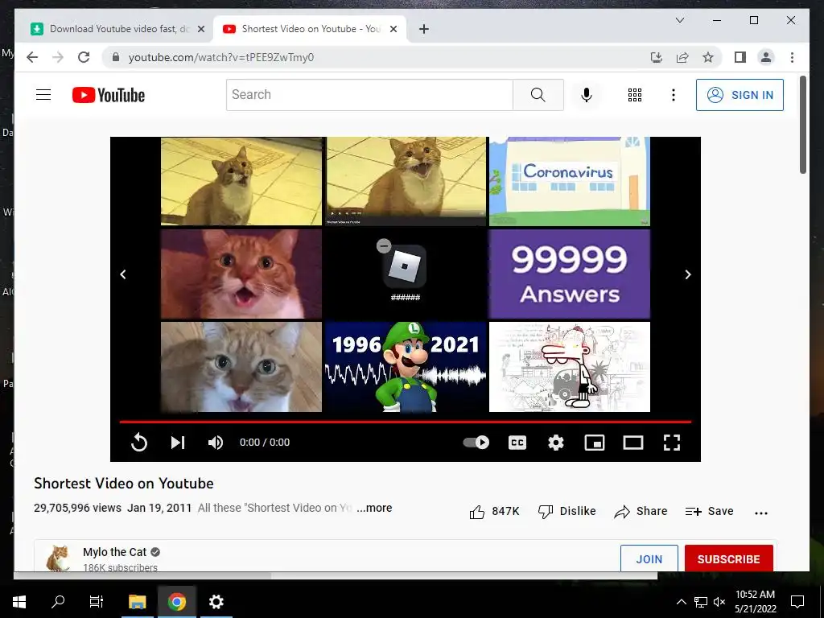This screenshot has height=618, width=824.
Task: View site information lock icon
Action: click(116, 57)
